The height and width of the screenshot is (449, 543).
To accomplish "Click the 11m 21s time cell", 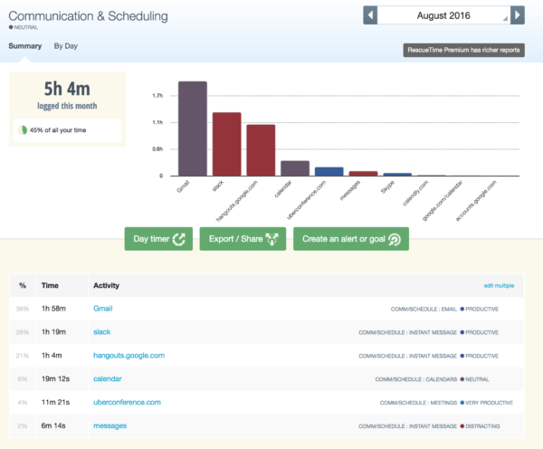I will [55, 402].
